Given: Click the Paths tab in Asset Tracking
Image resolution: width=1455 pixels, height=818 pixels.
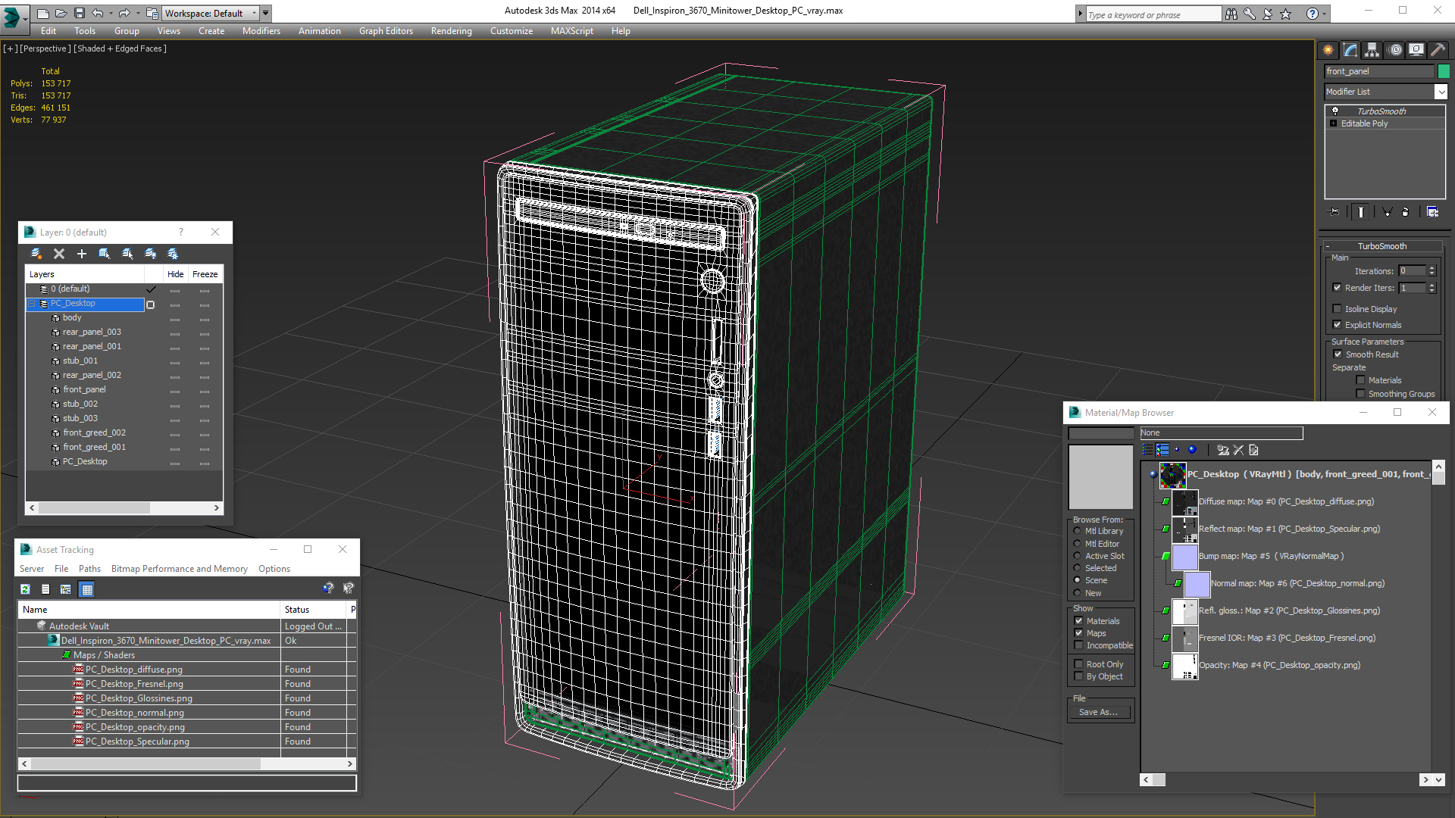Looking at the screenshot, I should pos(89,568).
